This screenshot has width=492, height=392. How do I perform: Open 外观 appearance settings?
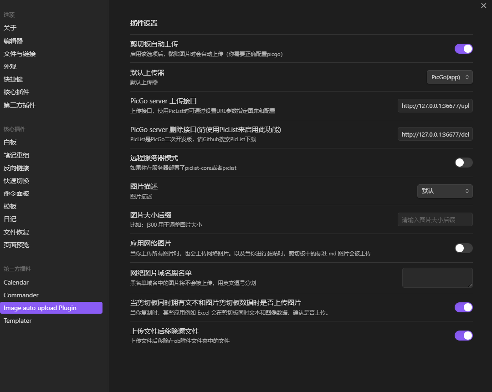pyautogui.click(x=10, y=66)
